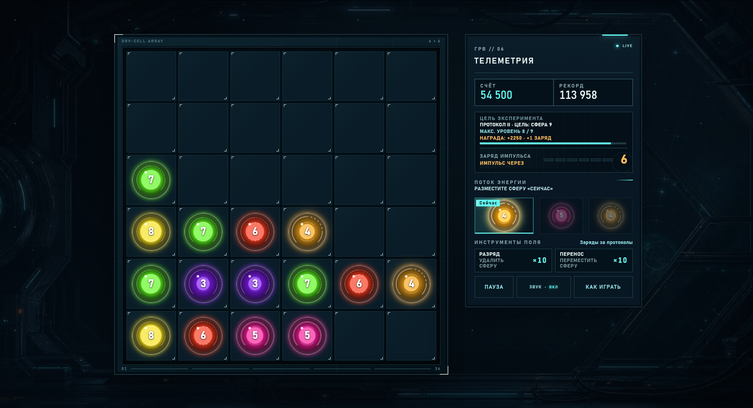This screenshot has height=408, width=753.
Task: Open the «Заряды за протоколы» link
Action: pyautogui.click(x=606, y=242)
